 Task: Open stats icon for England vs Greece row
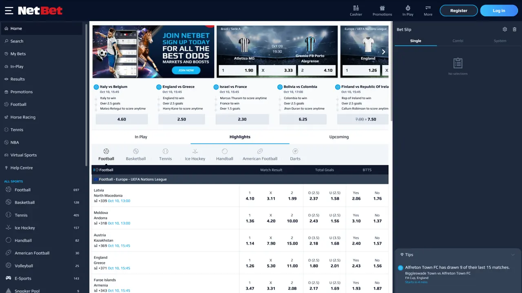[96, 268]
